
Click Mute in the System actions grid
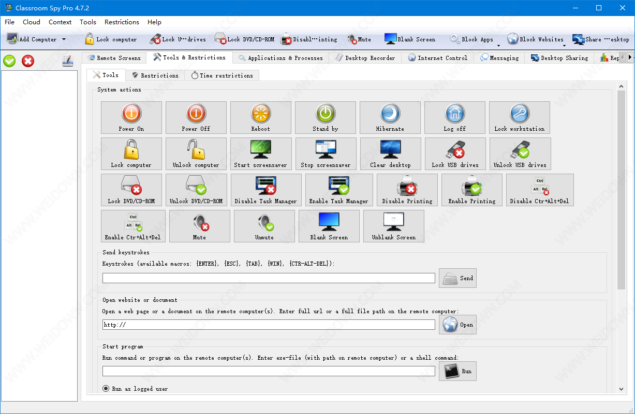(x=200, y=226)
